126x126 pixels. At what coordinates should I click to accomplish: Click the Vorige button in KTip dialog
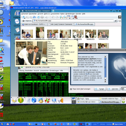[x=100, y=89]
